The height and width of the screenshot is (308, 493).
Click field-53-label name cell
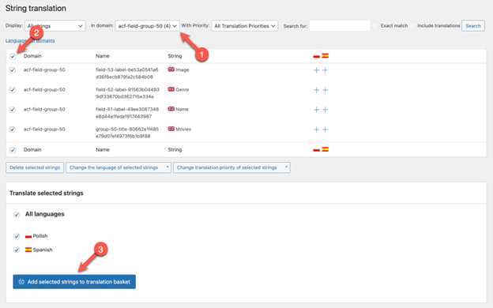point(127,73)
